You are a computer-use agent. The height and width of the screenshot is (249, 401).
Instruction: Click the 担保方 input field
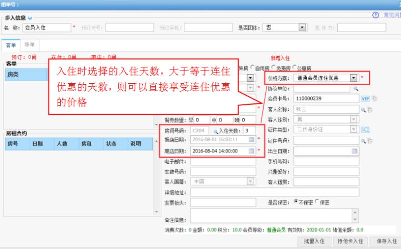361,28
